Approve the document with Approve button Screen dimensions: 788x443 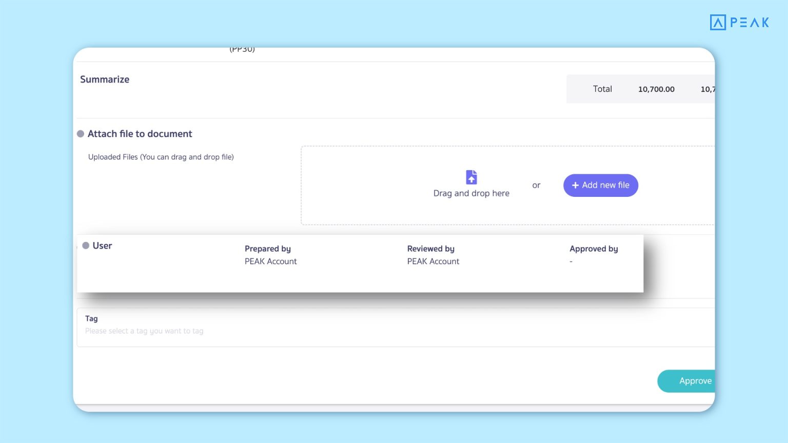point(687,381)
